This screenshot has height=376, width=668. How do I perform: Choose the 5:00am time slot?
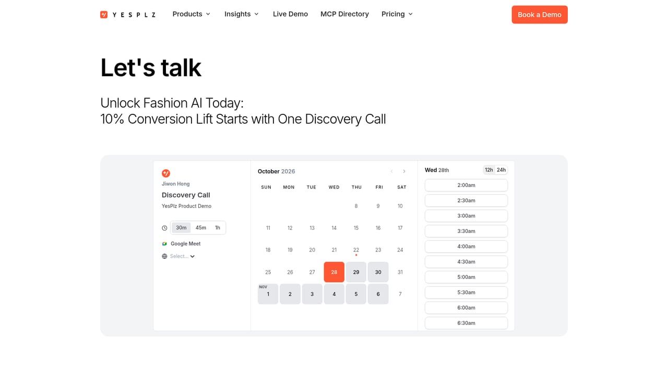click(x=466, y=277)
